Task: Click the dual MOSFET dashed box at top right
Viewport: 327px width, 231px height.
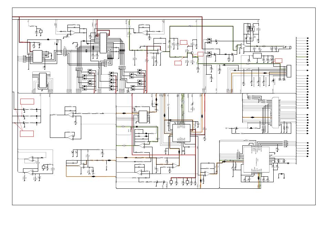Action: (251, 29)
